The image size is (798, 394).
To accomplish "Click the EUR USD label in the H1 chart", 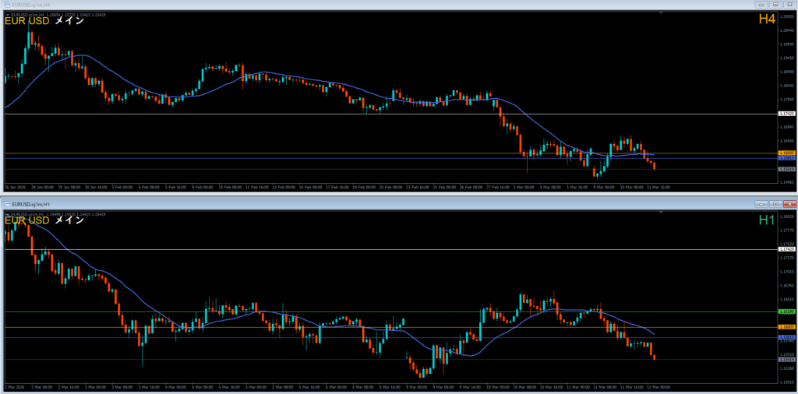I will [27, 220].
